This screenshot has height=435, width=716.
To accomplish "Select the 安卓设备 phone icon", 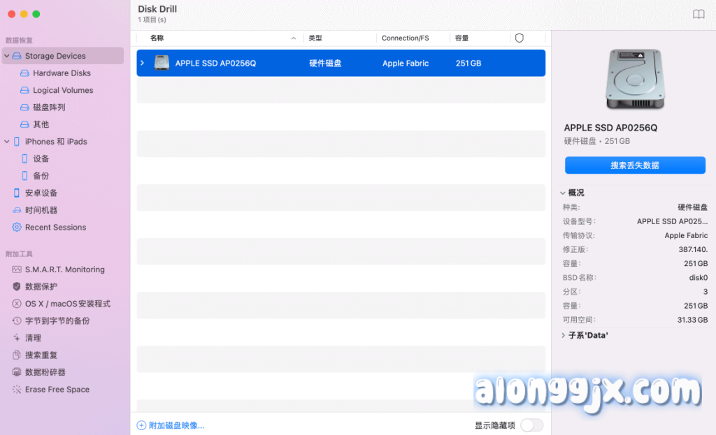I will pos(17,193).
